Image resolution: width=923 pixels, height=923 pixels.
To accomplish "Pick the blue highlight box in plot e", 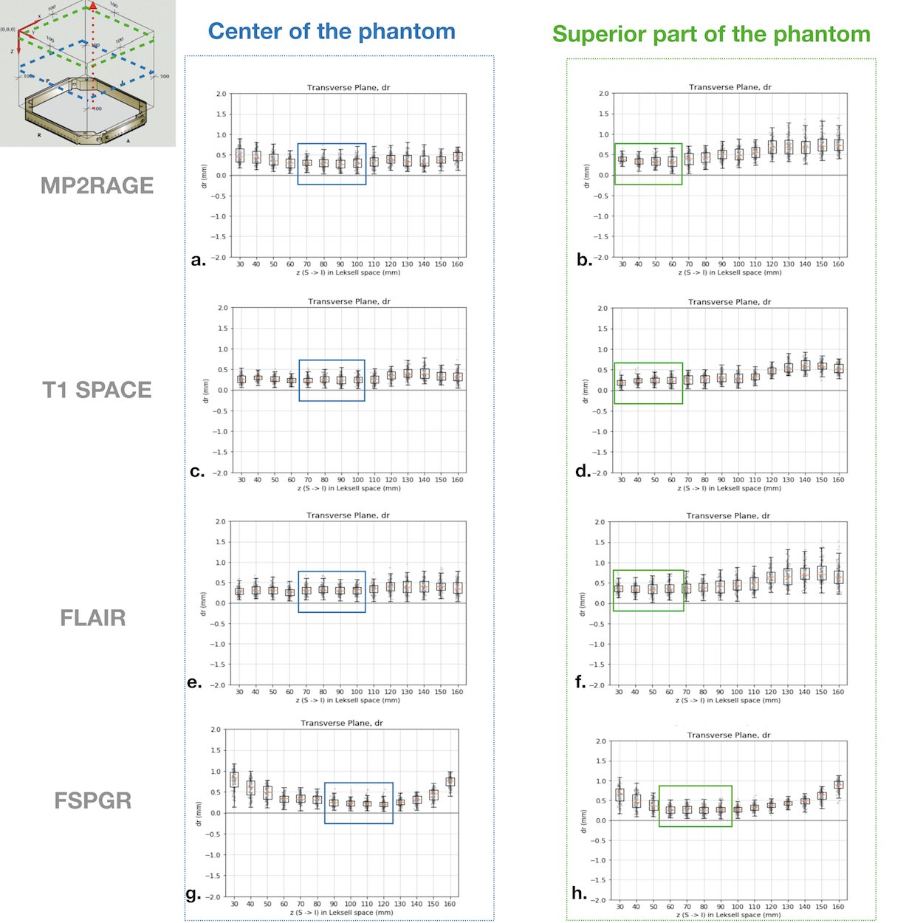I will coord(332,591).
